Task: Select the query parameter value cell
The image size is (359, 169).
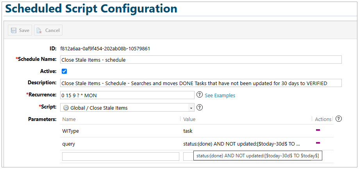Action: 241,144
